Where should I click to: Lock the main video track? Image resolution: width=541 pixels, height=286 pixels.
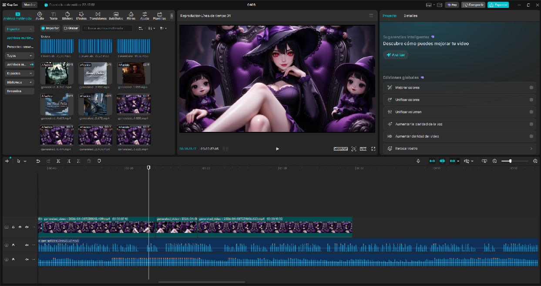(x=13, y=227)
